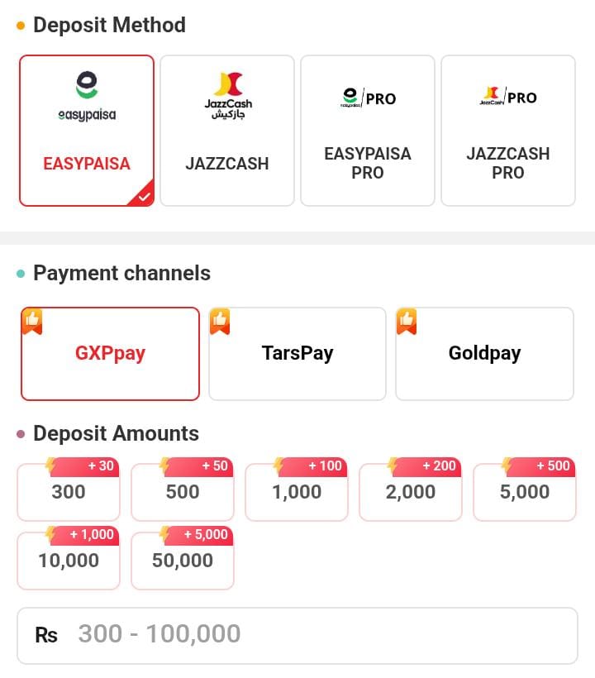Select JAZZCASH deposit method
Image resolution: width=595 pixels, height=678 pixels.
[x=227, y=131]
